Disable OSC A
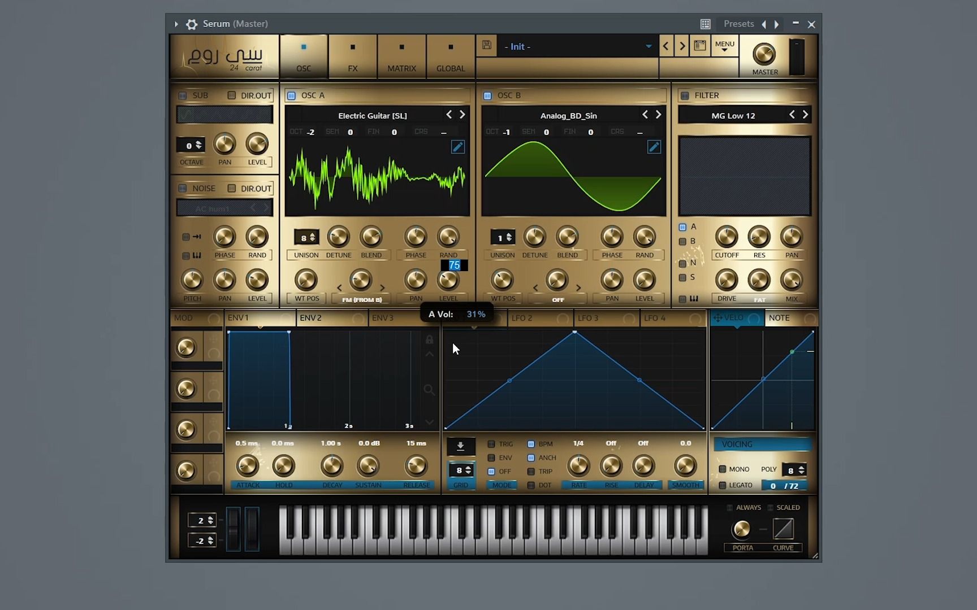Image resolution: width=977 pixels, height=610 pixels. (291, 95)
